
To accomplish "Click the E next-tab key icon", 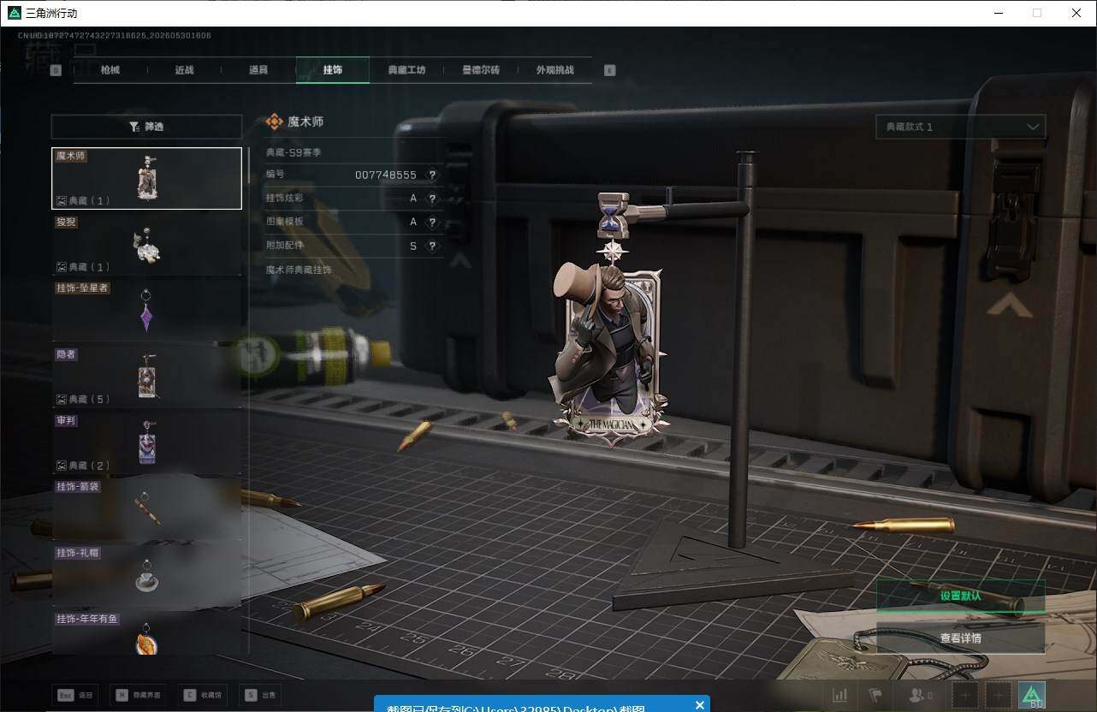I will (610, 70).
